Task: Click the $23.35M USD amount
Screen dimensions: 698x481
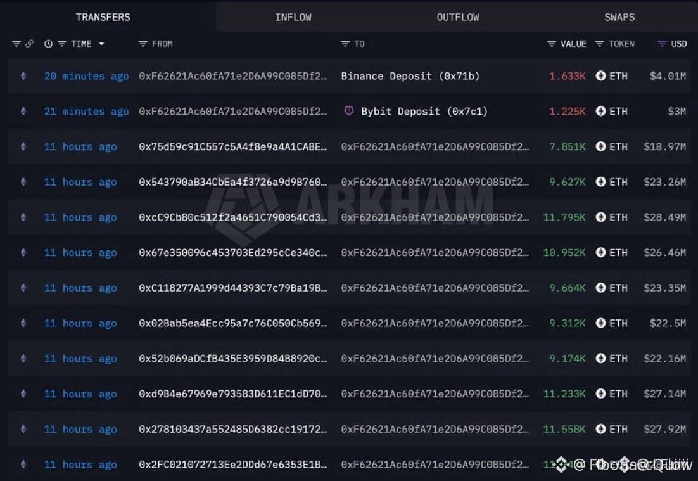Action: tap(664, 288)
